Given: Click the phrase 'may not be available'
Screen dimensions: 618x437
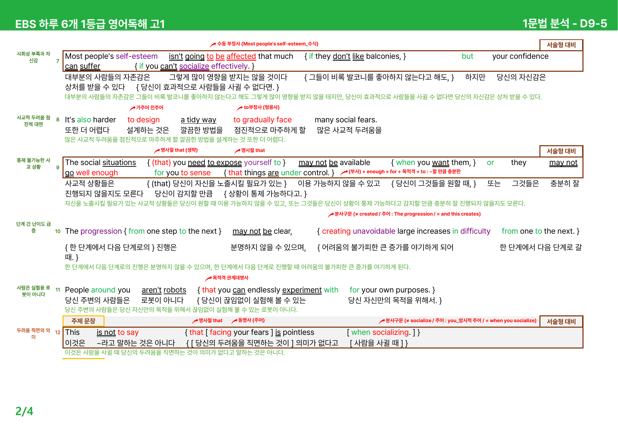Looking at the screenshot, I should [x=334, y=162].
